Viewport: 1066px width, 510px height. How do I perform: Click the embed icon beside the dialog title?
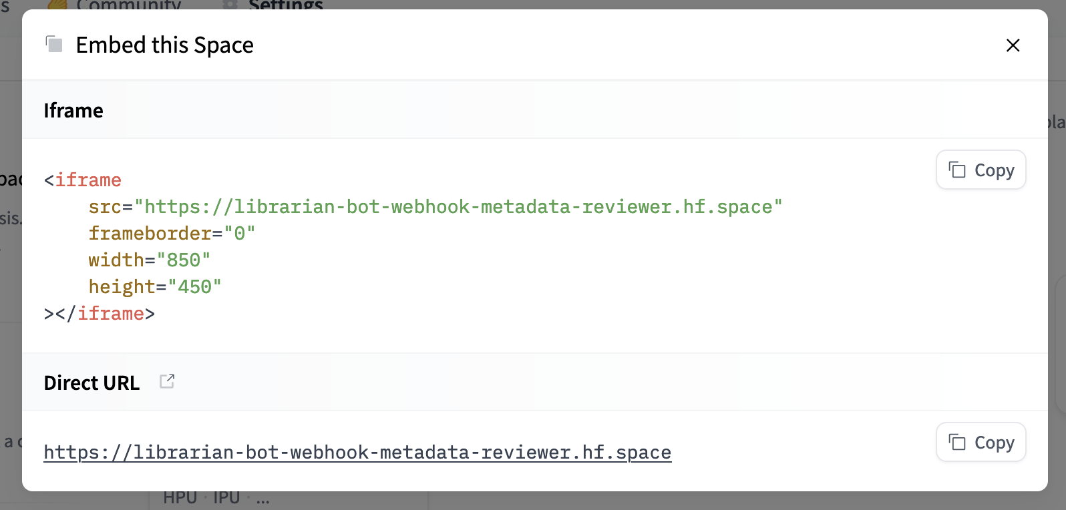click(x=54, y=45)
